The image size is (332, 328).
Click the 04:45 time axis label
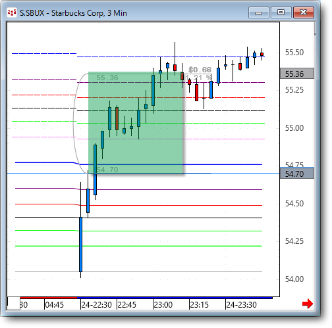(54, 304)
